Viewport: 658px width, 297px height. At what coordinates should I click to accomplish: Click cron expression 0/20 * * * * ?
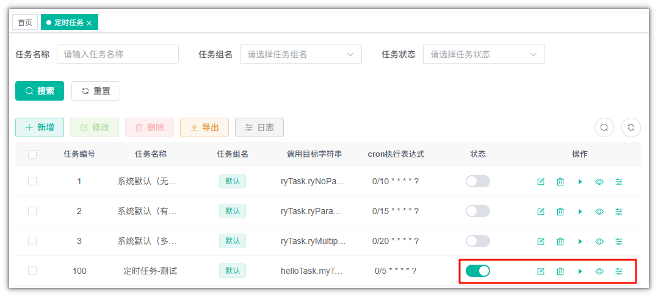coord(396,241)
